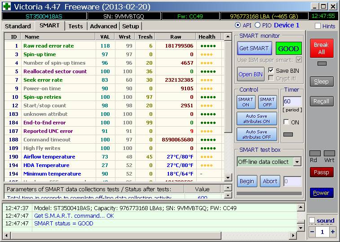Click the log horizontal scroll left arrow
340x242 pixels.
point(6,235)
